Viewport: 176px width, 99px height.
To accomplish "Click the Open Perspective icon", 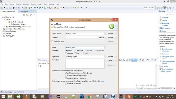I will click(x=158, y=8).
